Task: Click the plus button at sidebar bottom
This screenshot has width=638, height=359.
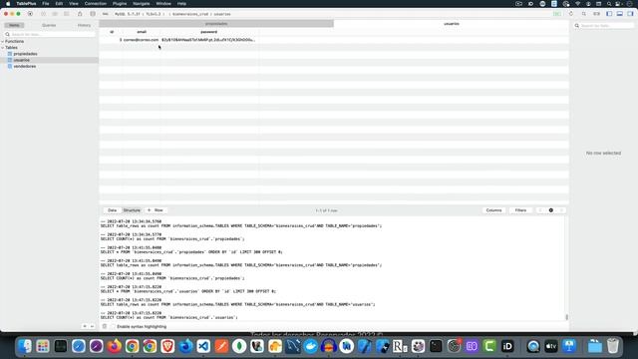Action: [x=85, y=326]
